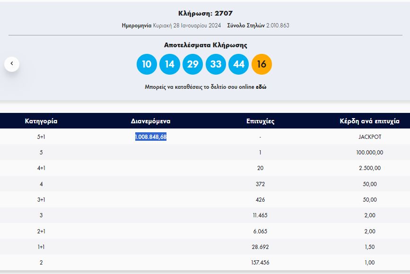Open the online submission link 'εδώ'

[261, 87]
